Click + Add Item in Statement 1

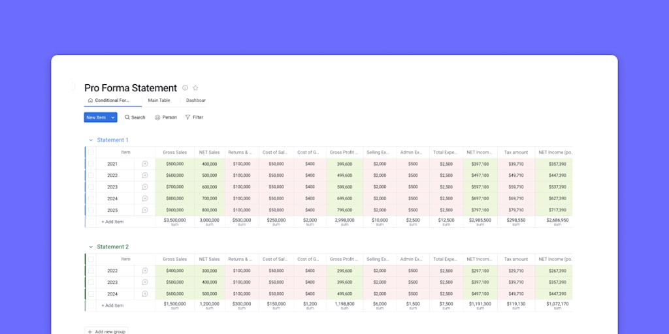[112, 222]
